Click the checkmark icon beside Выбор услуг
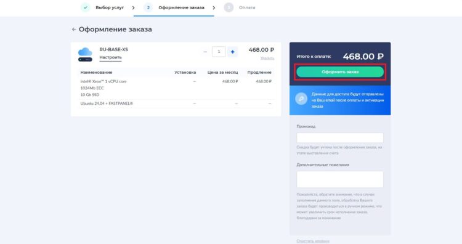This screenshot has width=462, height=244. pyautogui.click(x=86, y=7)
